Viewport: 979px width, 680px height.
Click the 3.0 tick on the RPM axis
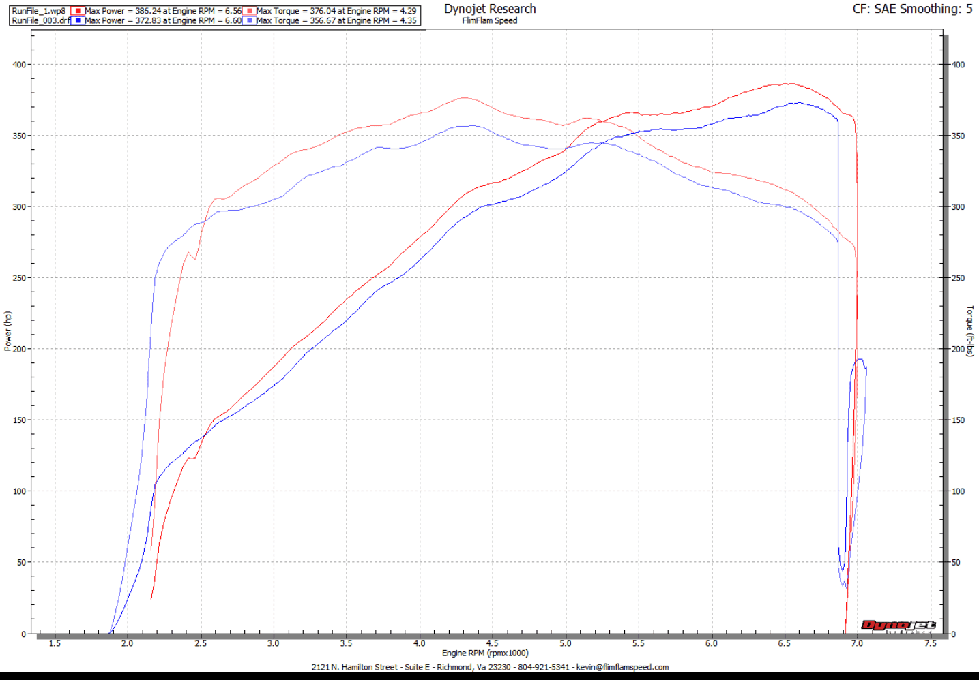click(x=274, y=643)
